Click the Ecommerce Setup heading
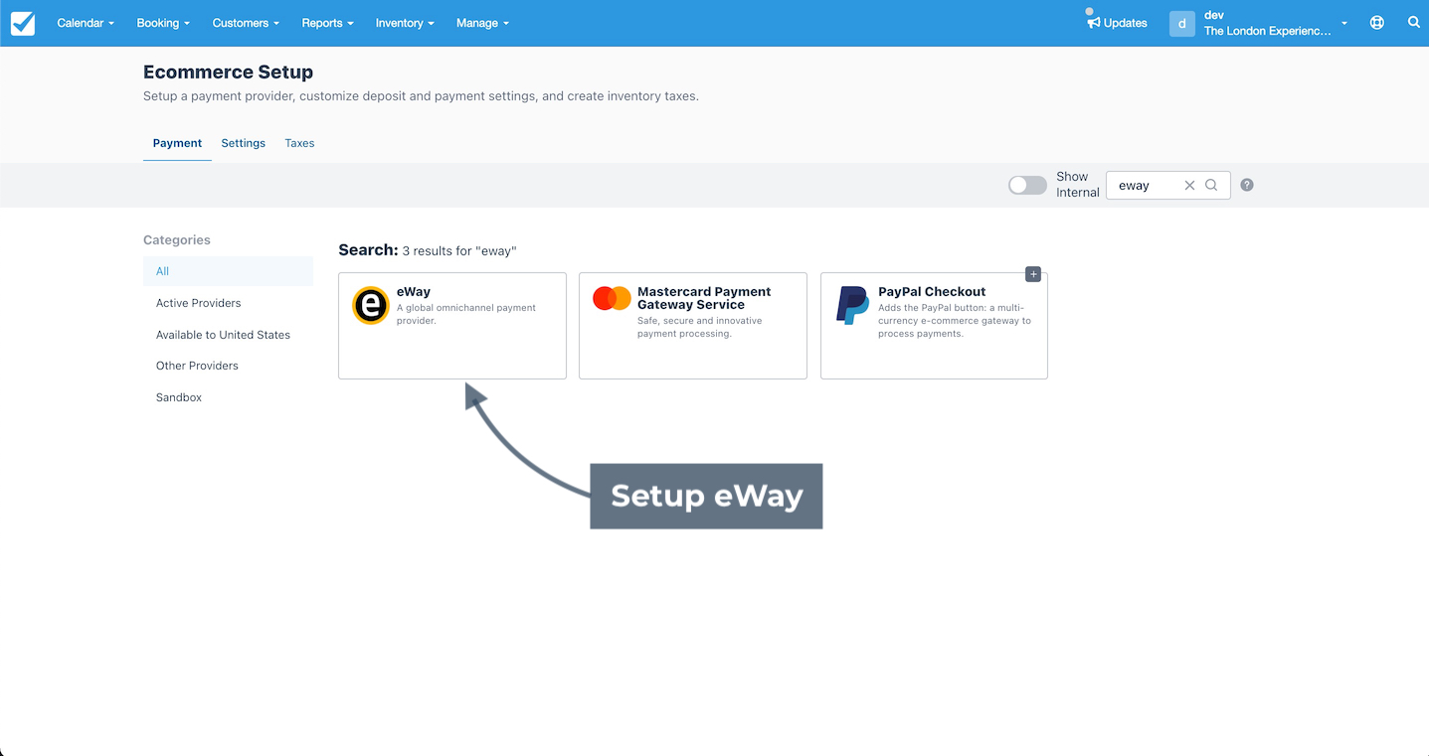The image size is (1429, 756). pyautogui.click(x=228, y=73)
